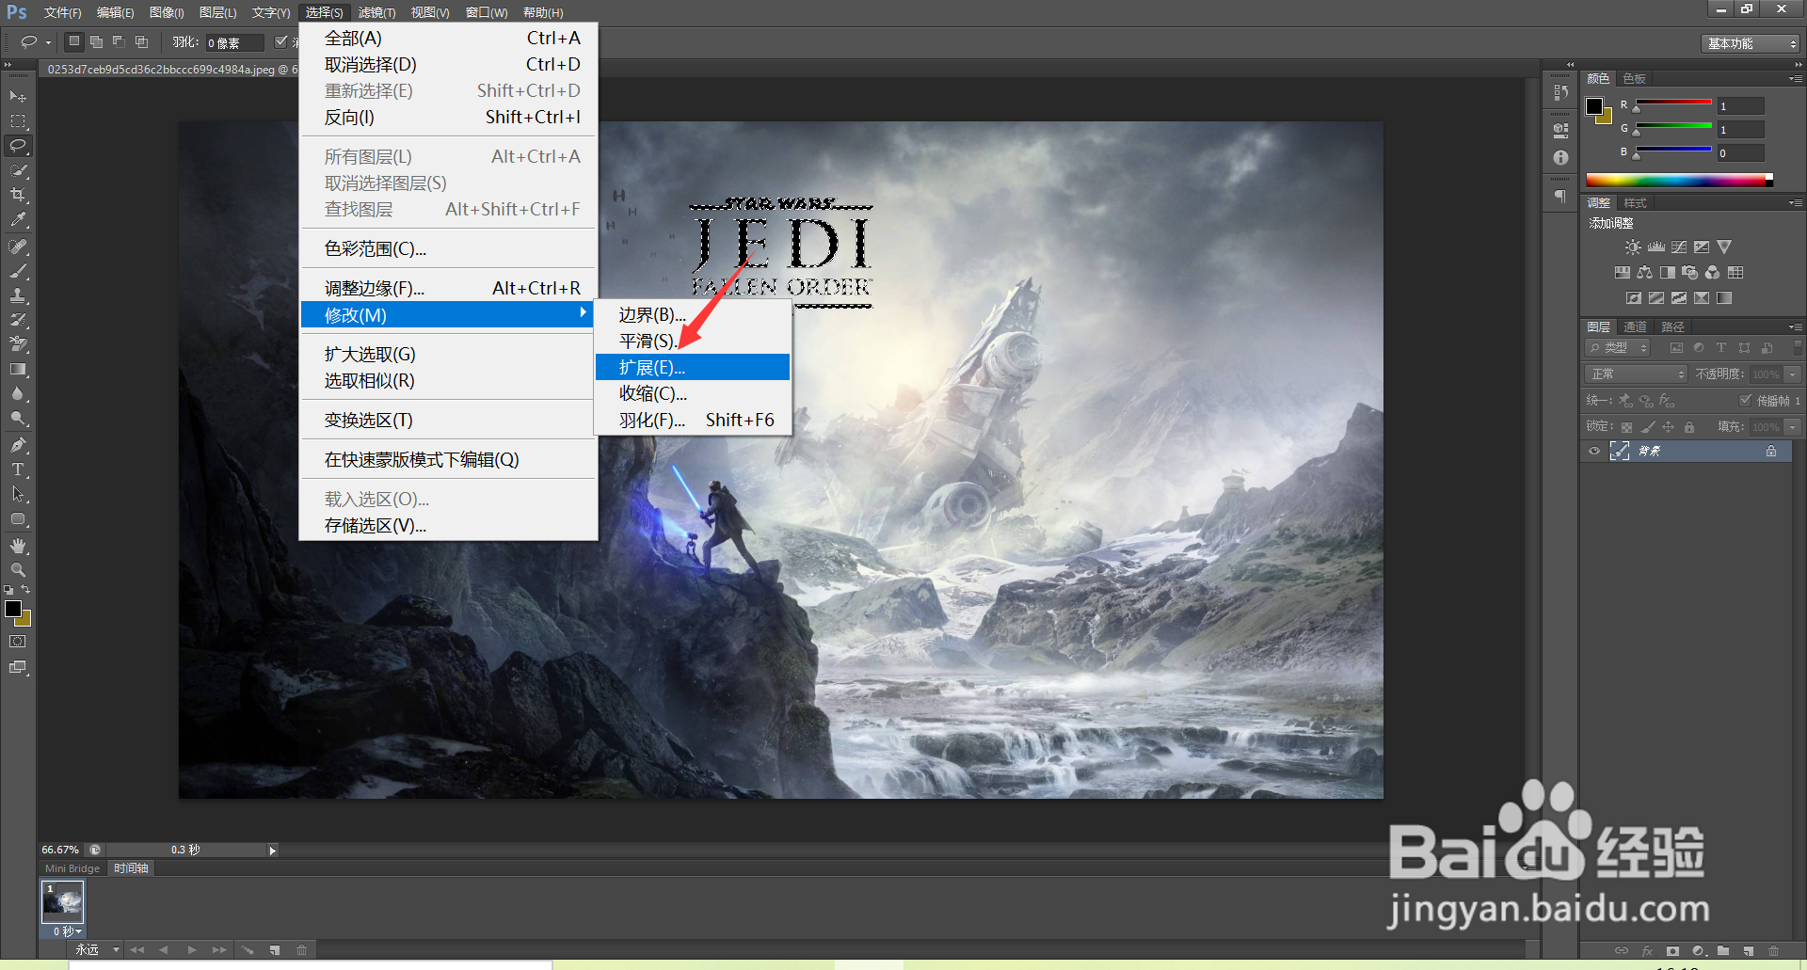Open the 永远 loop options dropdown
Screen dimensions: 1807x970
pyautogui.click(x=98, y=950)
